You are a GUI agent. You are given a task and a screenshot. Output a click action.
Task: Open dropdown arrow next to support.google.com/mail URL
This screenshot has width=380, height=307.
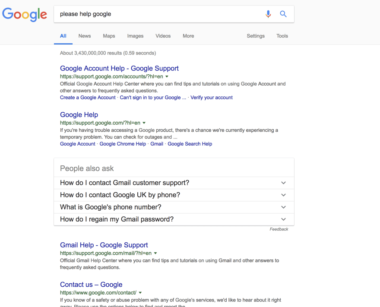155,253
